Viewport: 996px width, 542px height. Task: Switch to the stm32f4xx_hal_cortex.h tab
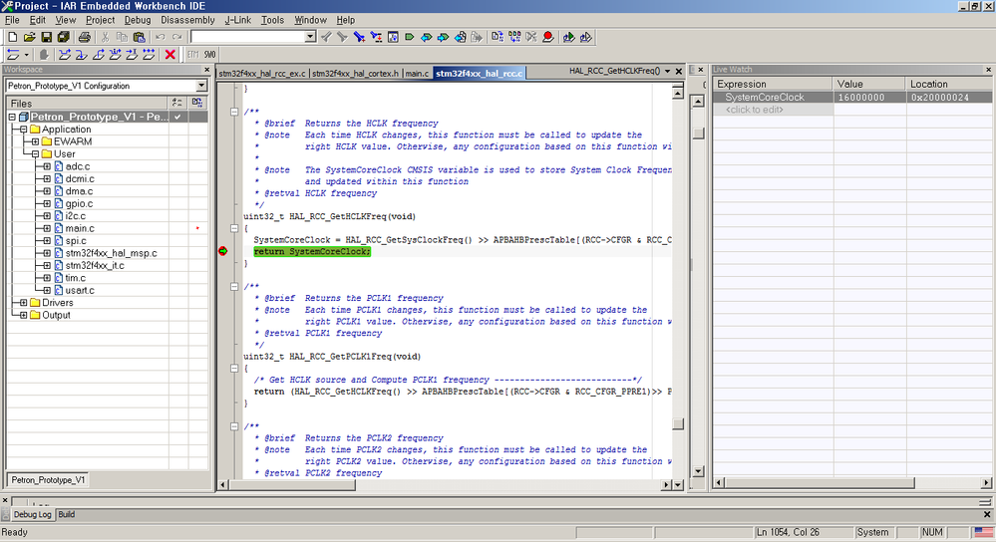356,74
